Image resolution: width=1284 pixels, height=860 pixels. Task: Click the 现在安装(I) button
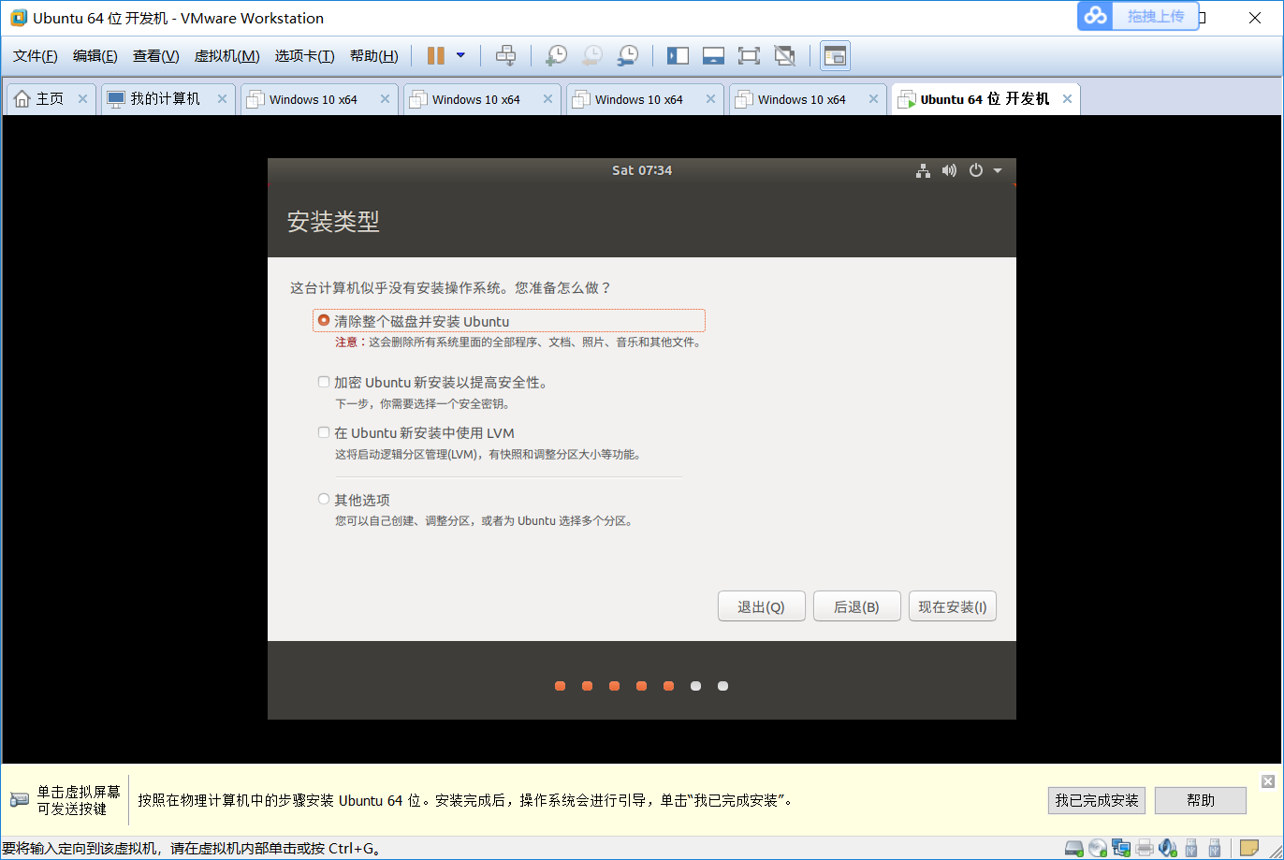(953, 606)
